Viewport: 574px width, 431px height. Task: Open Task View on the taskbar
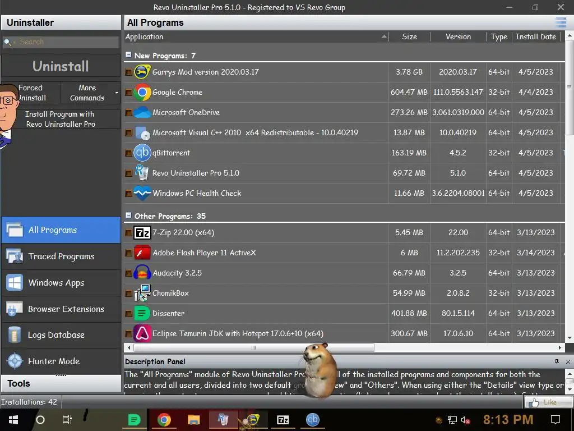coord(67,420)
